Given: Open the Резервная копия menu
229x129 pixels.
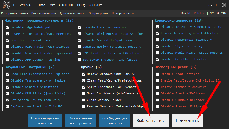Looking at the screenshot, I should point(15,13).
